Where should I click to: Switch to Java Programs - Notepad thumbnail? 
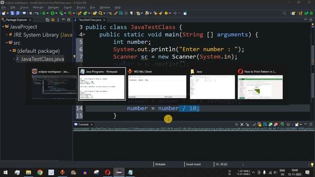pos(102,84)
